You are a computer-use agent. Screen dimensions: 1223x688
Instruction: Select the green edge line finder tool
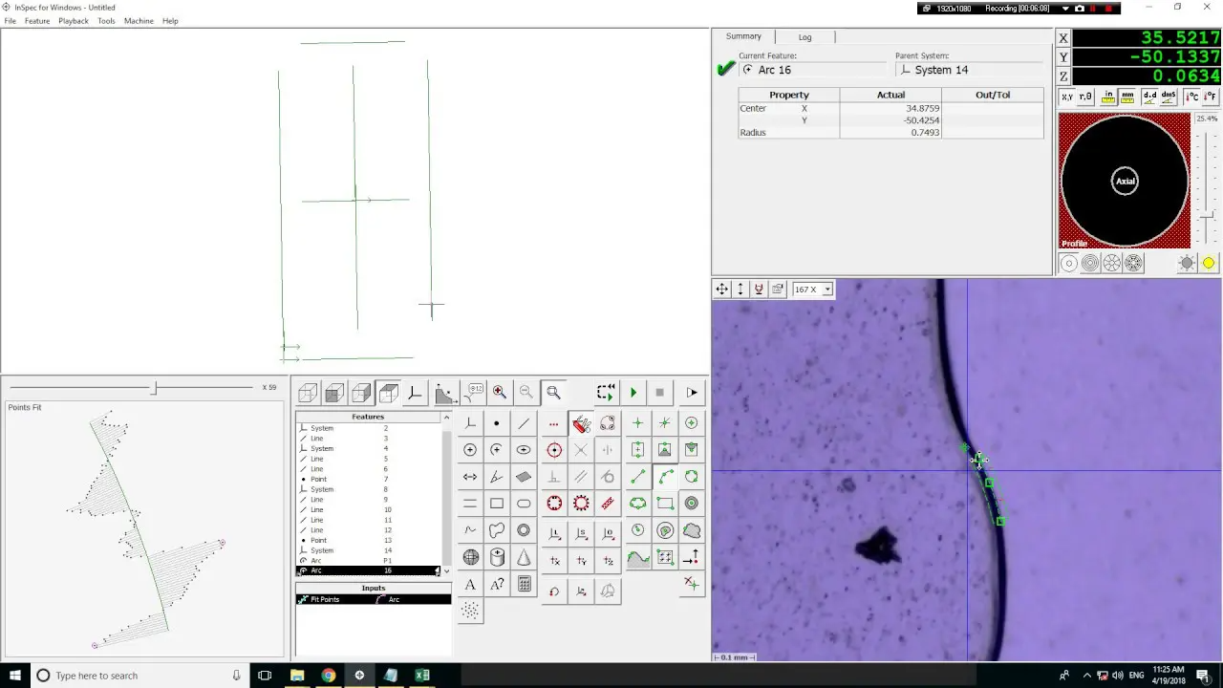638,477
